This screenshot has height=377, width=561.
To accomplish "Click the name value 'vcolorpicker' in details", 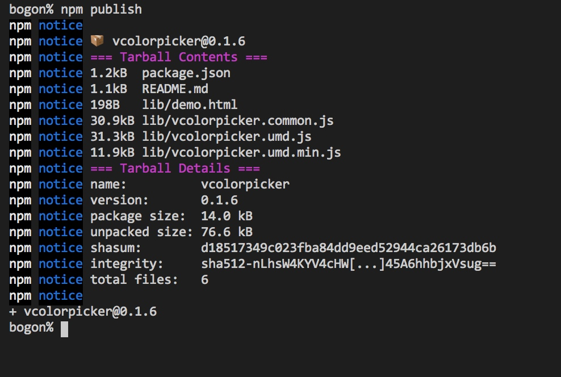I will (245, 185).
